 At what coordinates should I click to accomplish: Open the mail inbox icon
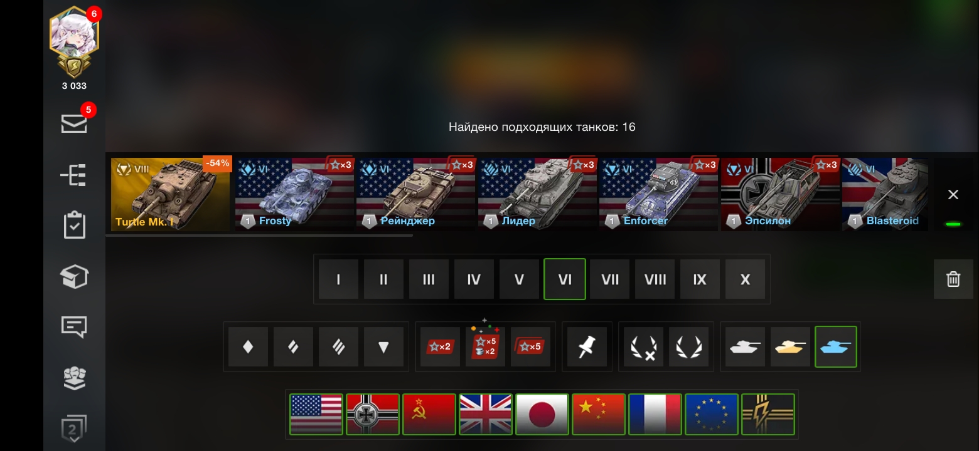(x=74, y=123)
